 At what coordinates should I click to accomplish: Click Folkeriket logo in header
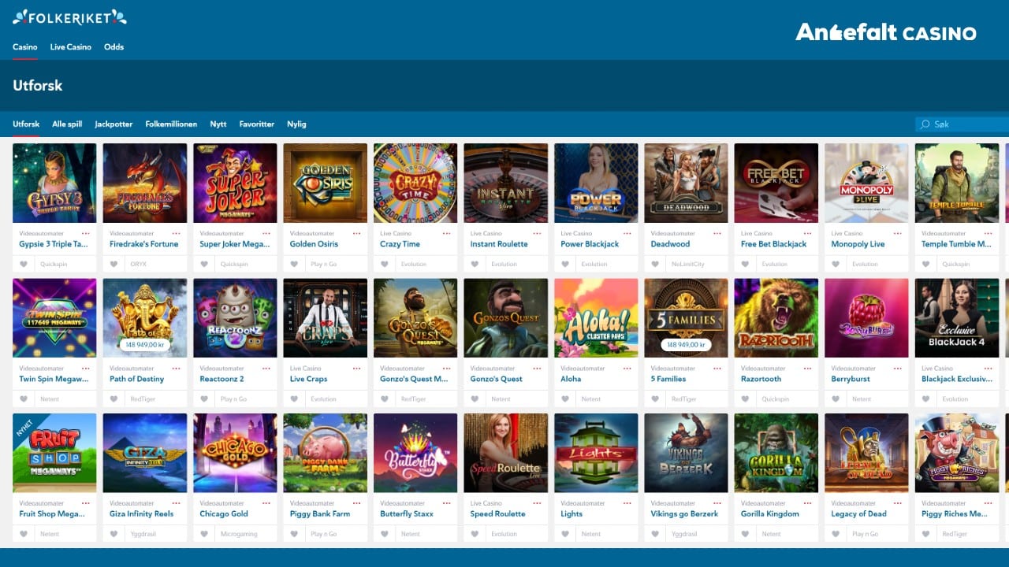click(x=69, y=17)
